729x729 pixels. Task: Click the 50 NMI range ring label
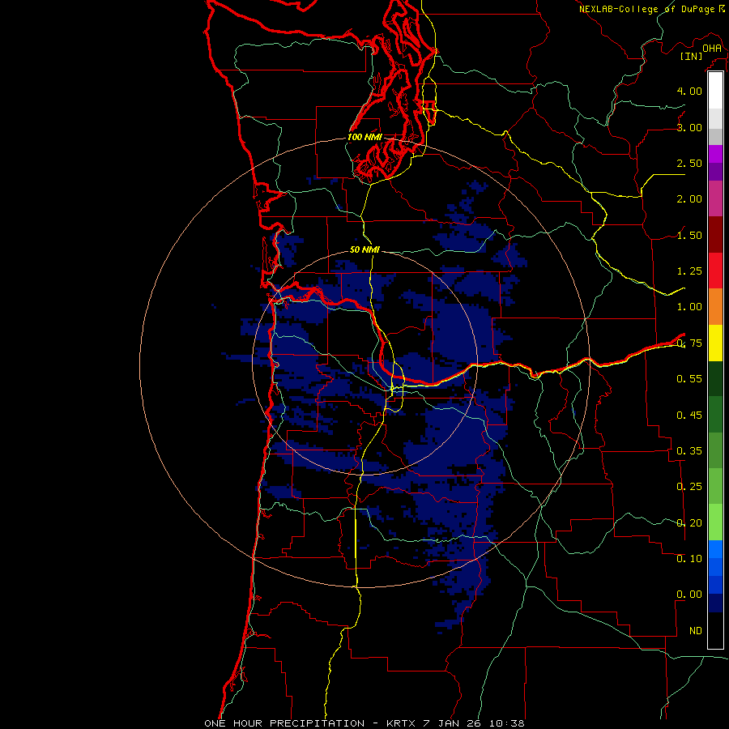(x=364, y=249)
